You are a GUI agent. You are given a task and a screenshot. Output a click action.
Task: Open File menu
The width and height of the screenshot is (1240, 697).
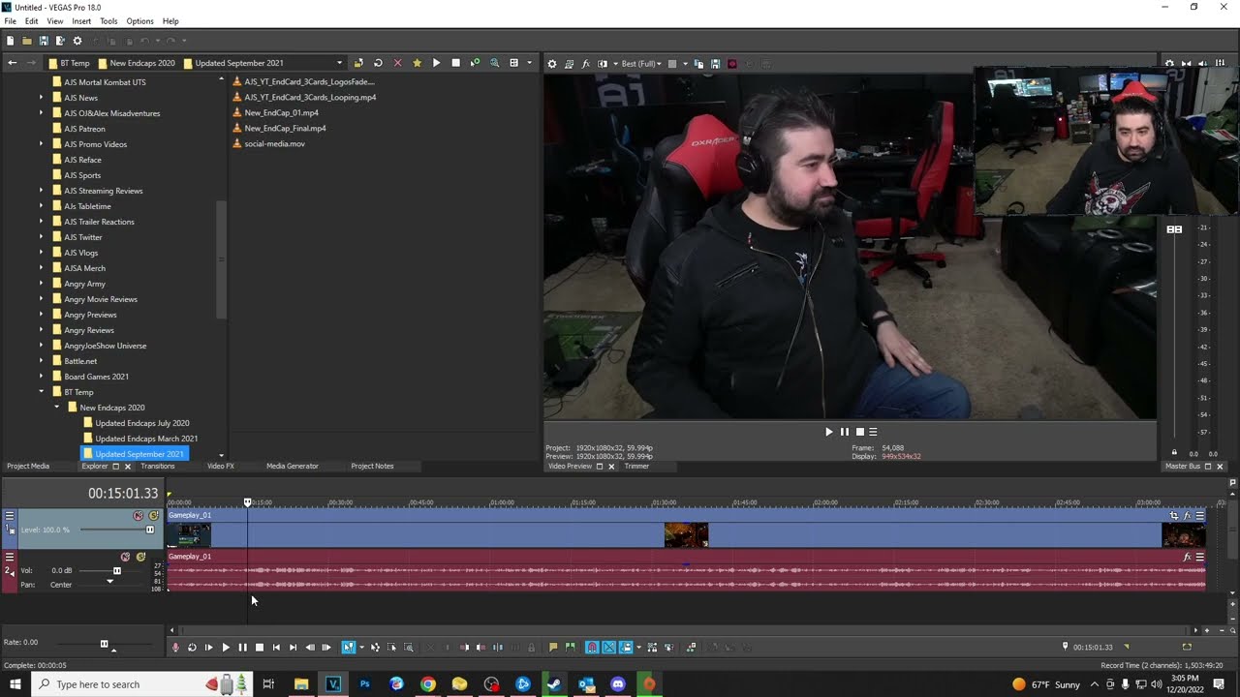click(x=10, y=21)
